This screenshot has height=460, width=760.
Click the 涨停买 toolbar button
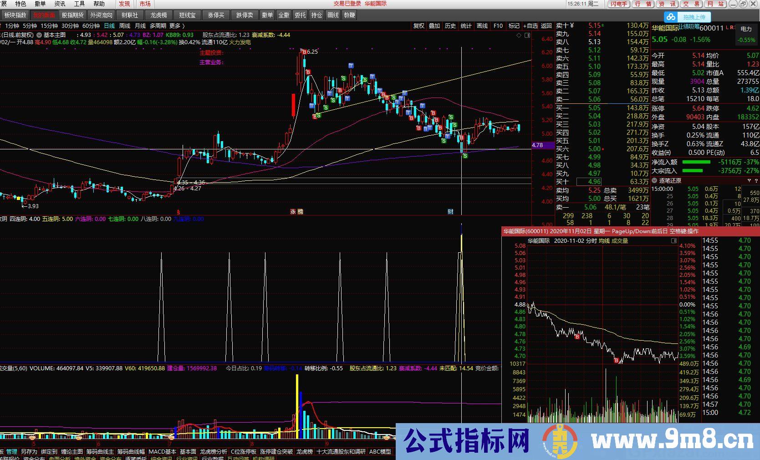pos(216,15)
